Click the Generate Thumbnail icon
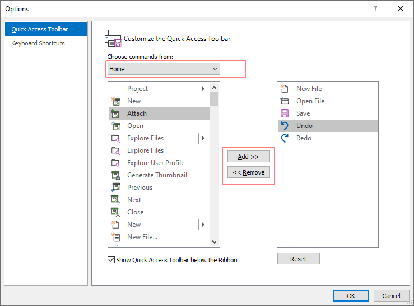The width and height of the screenshot is (414, 306). pos(116,175)
